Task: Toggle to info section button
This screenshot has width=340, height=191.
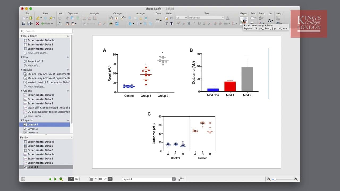Action: 96,179
